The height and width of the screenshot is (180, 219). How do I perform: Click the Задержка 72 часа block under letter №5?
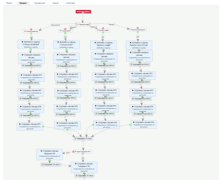tap(83, 138)
